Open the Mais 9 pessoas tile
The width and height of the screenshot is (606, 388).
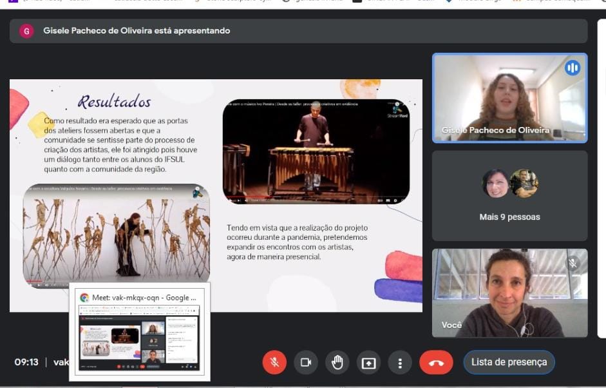click(x=510, y=196)
